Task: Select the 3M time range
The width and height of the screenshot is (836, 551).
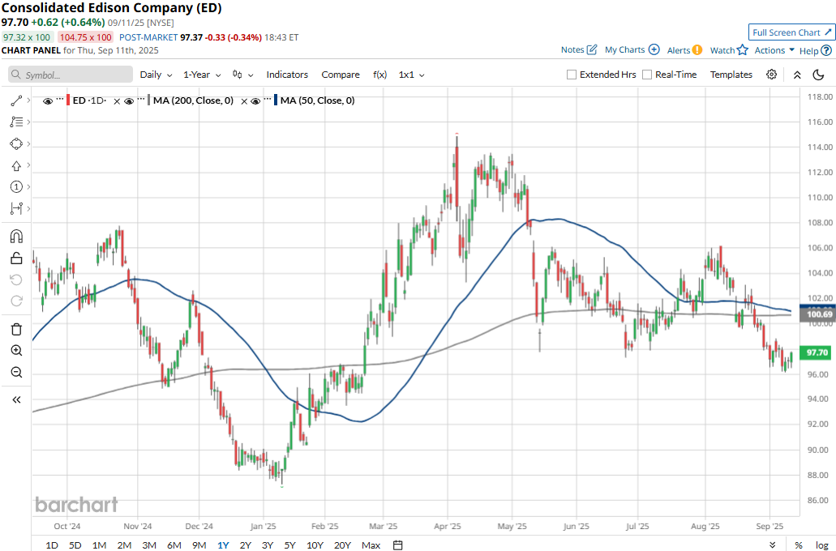Action: (149, 545)
